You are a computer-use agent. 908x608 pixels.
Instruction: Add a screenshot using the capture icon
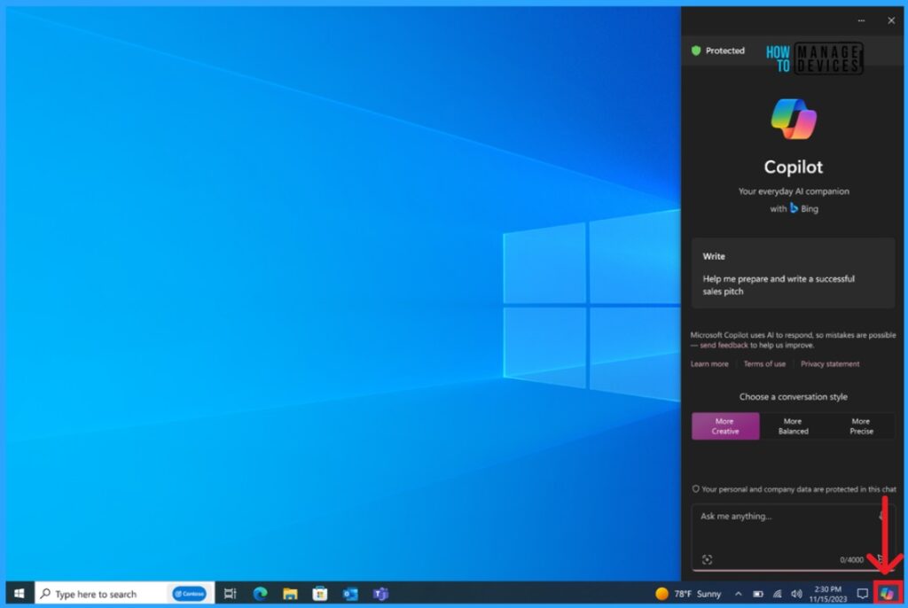pos(707,559)
